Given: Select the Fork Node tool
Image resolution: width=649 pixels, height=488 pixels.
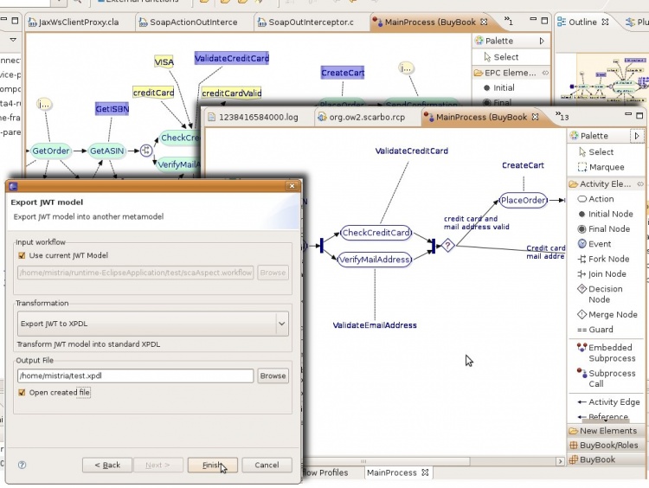Looking at the screenshot, I should [x=608, y=259].
